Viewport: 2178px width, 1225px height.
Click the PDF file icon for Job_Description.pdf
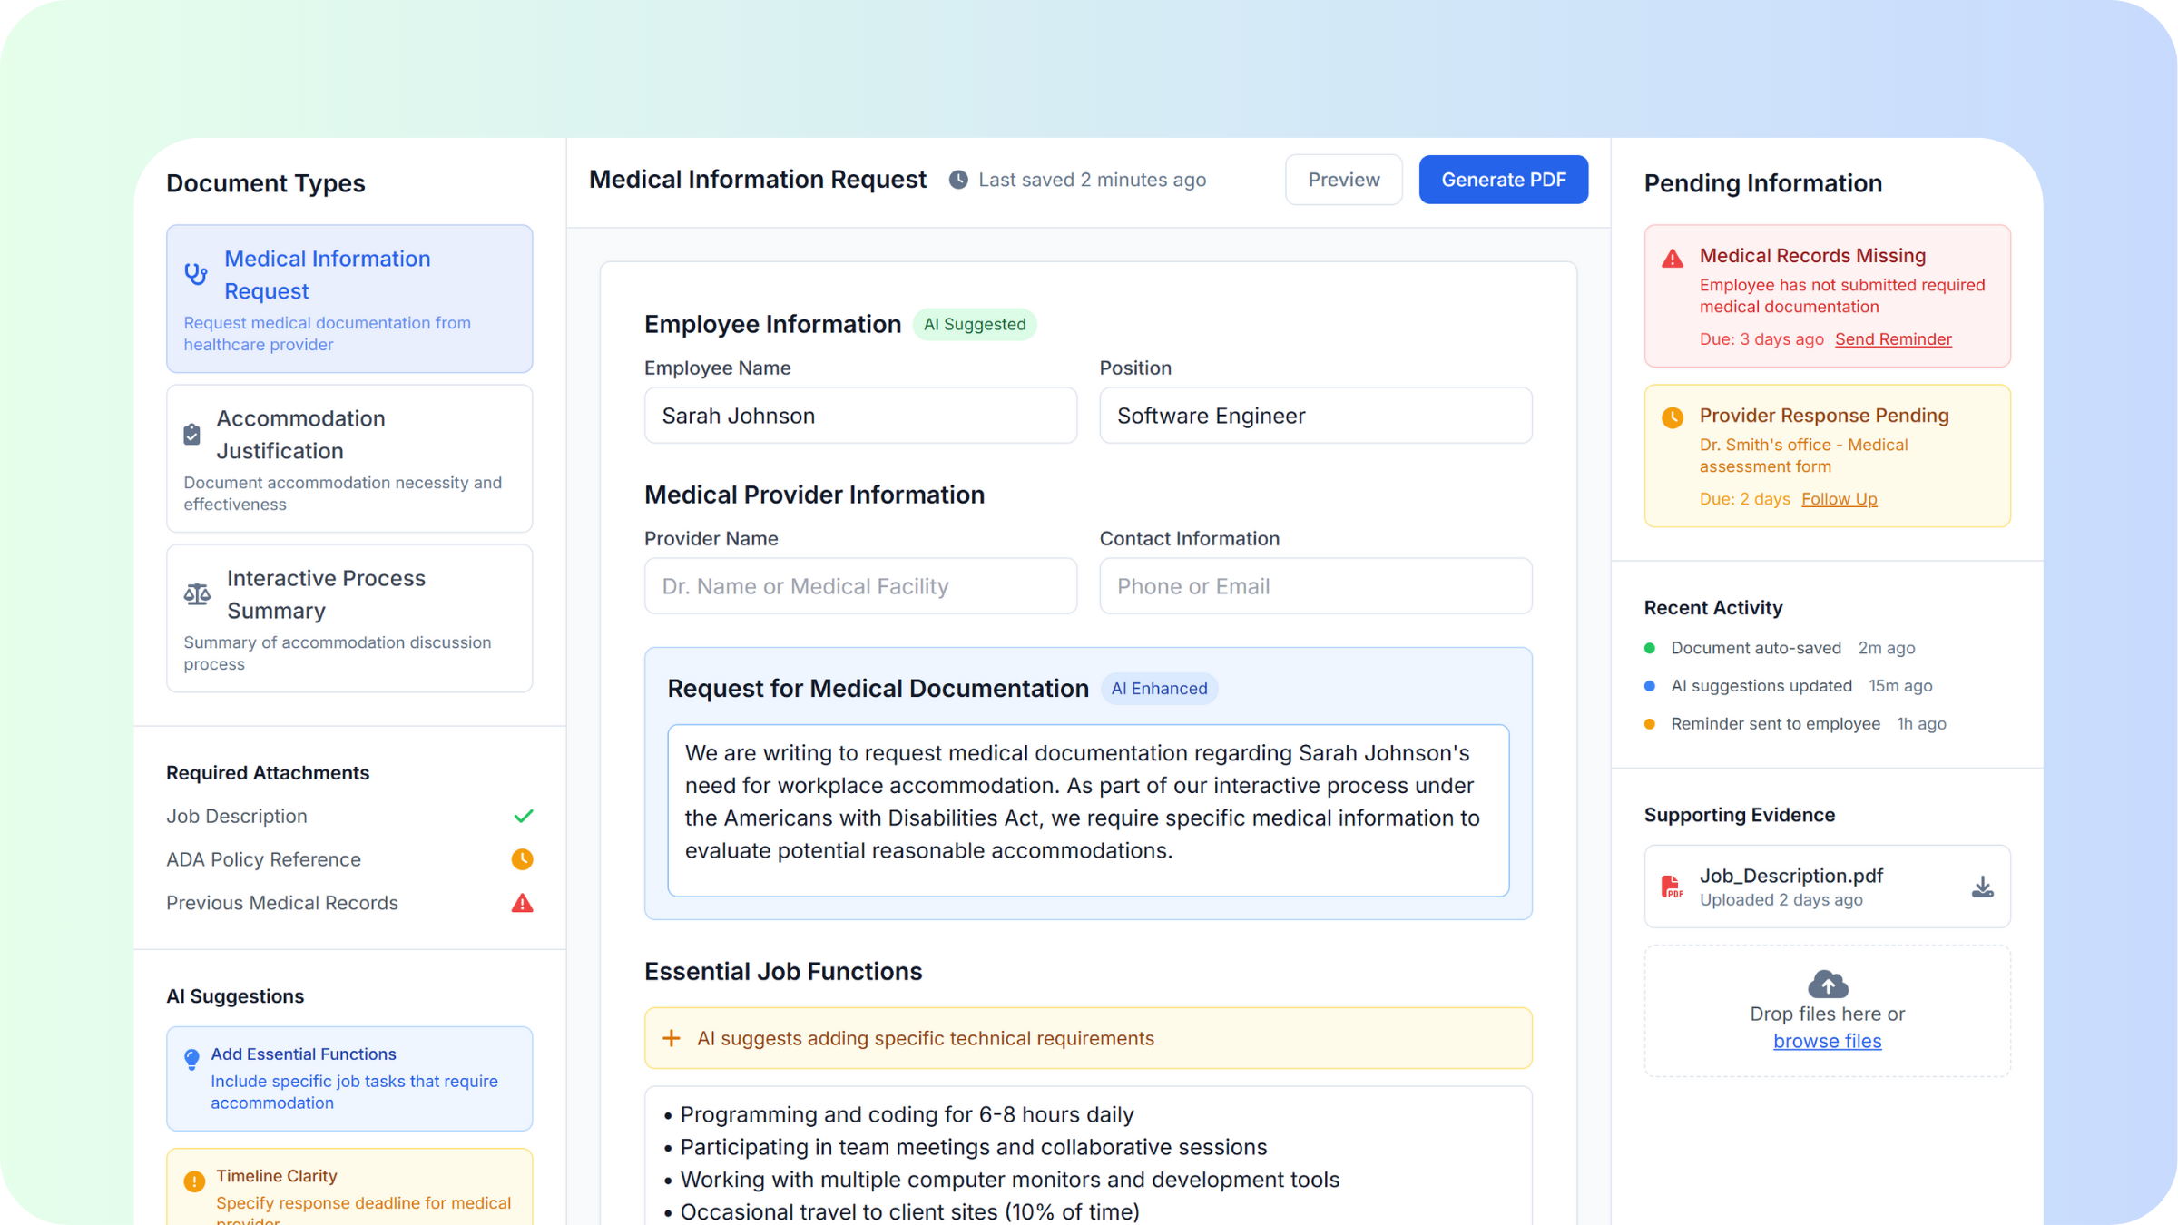[x=1672, y=887]
